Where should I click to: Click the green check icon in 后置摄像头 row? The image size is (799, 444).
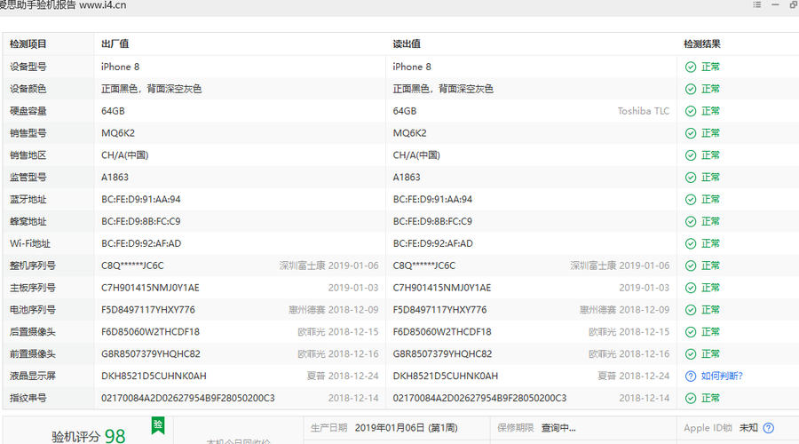(691, 332)
